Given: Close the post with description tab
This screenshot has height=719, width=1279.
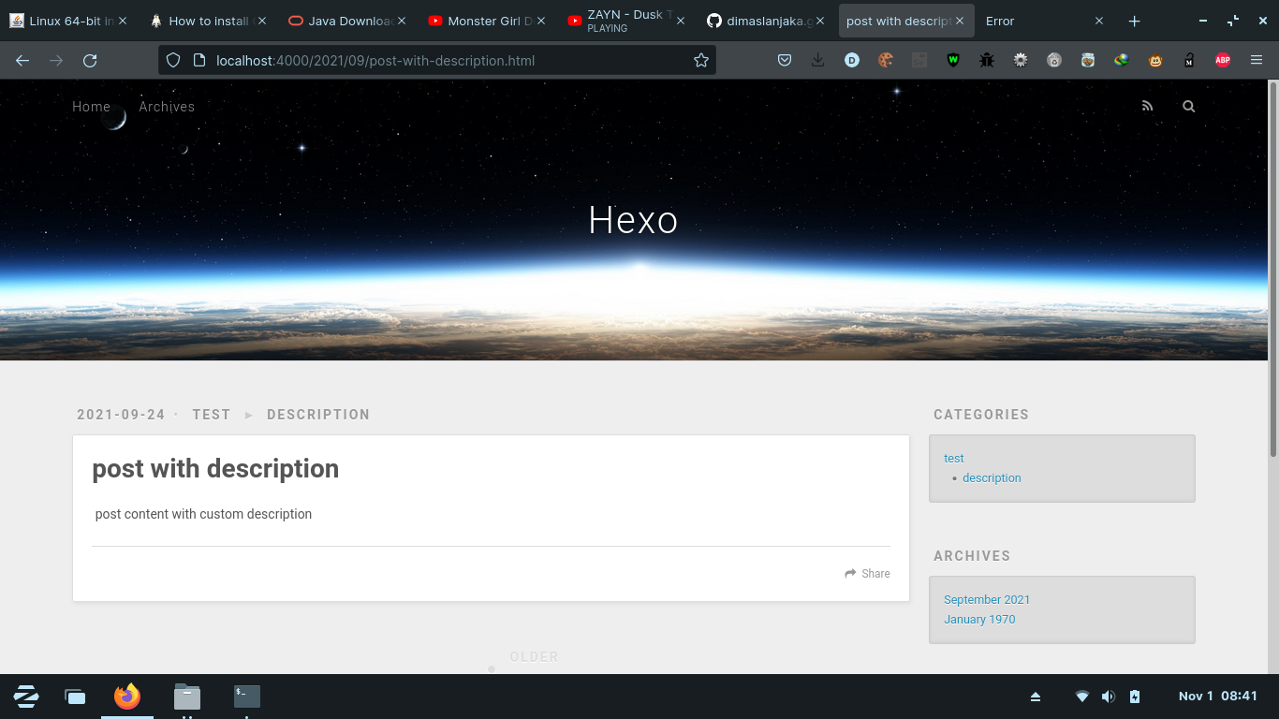Looking at the screenshot, I should pyautogui.click(x=960, y=21).
